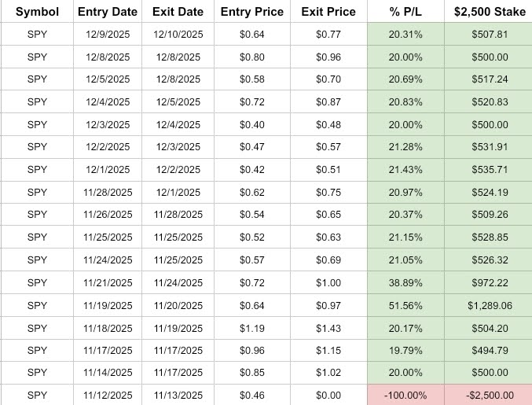Click the $972.22 stake value

point(487,282)
